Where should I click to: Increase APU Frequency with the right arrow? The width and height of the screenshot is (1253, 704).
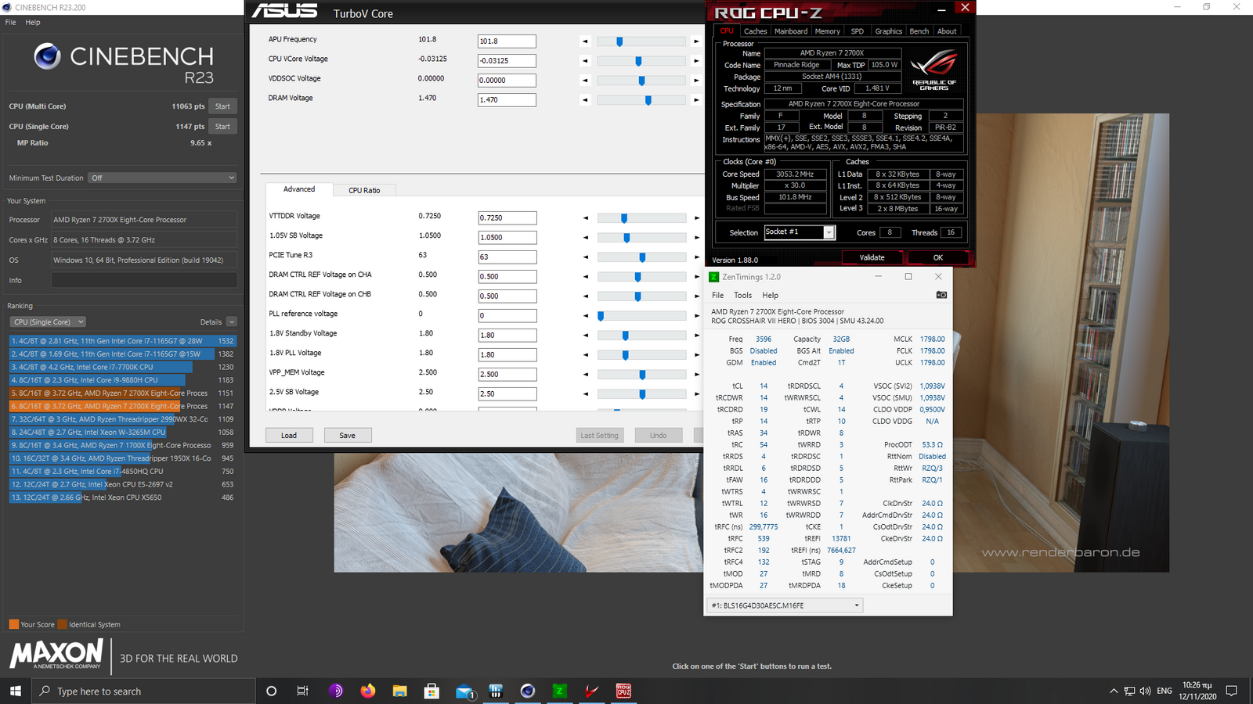pyautogui.click(x=696, y=41)
